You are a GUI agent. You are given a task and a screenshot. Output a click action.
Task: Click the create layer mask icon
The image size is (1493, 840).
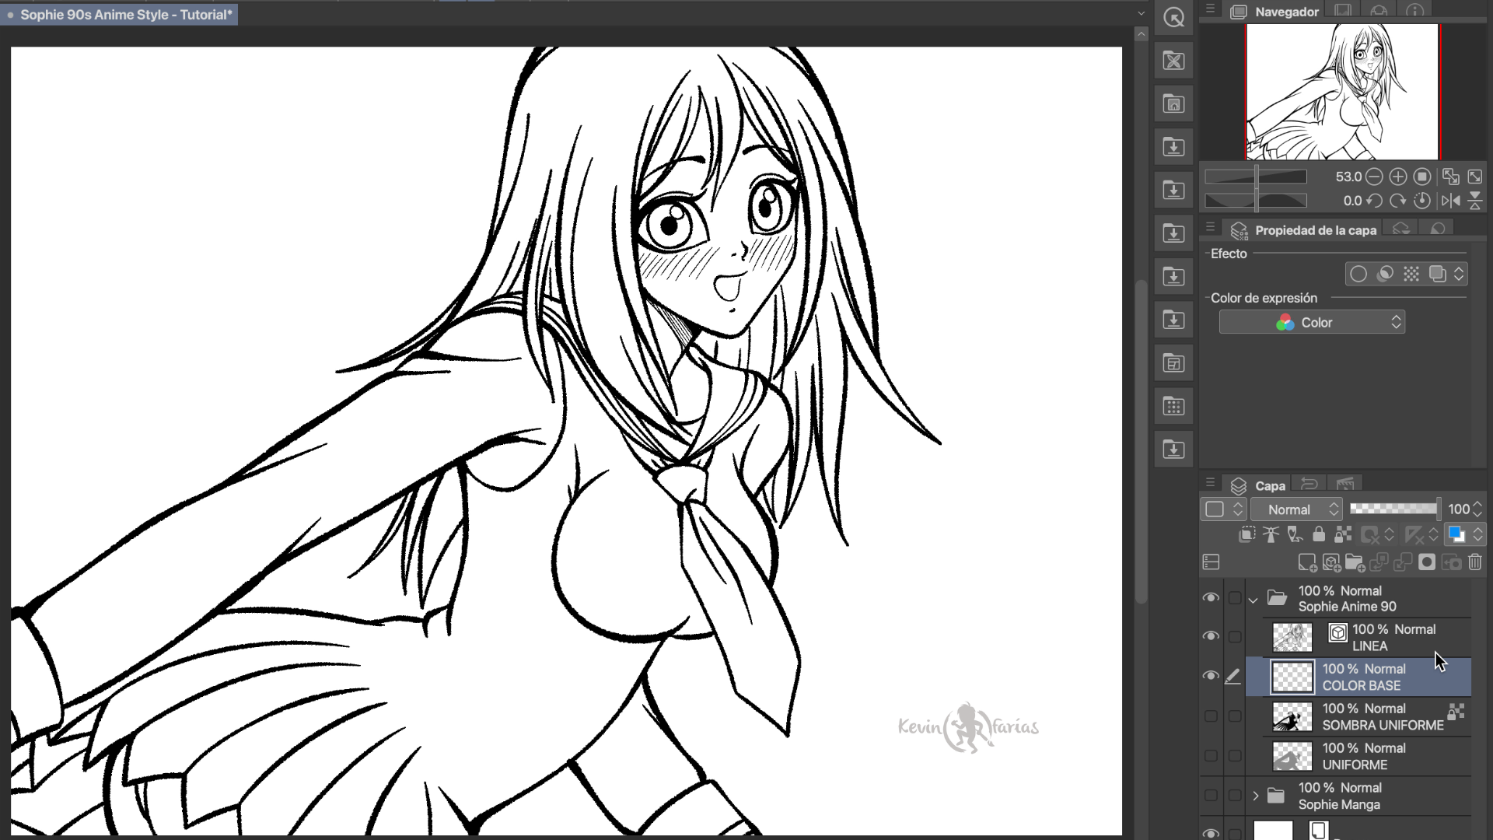click(x=1427, y=562)
